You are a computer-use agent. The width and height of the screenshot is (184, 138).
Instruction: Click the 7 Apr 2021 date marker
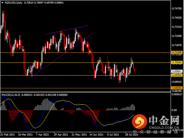[x=42, y=135]
